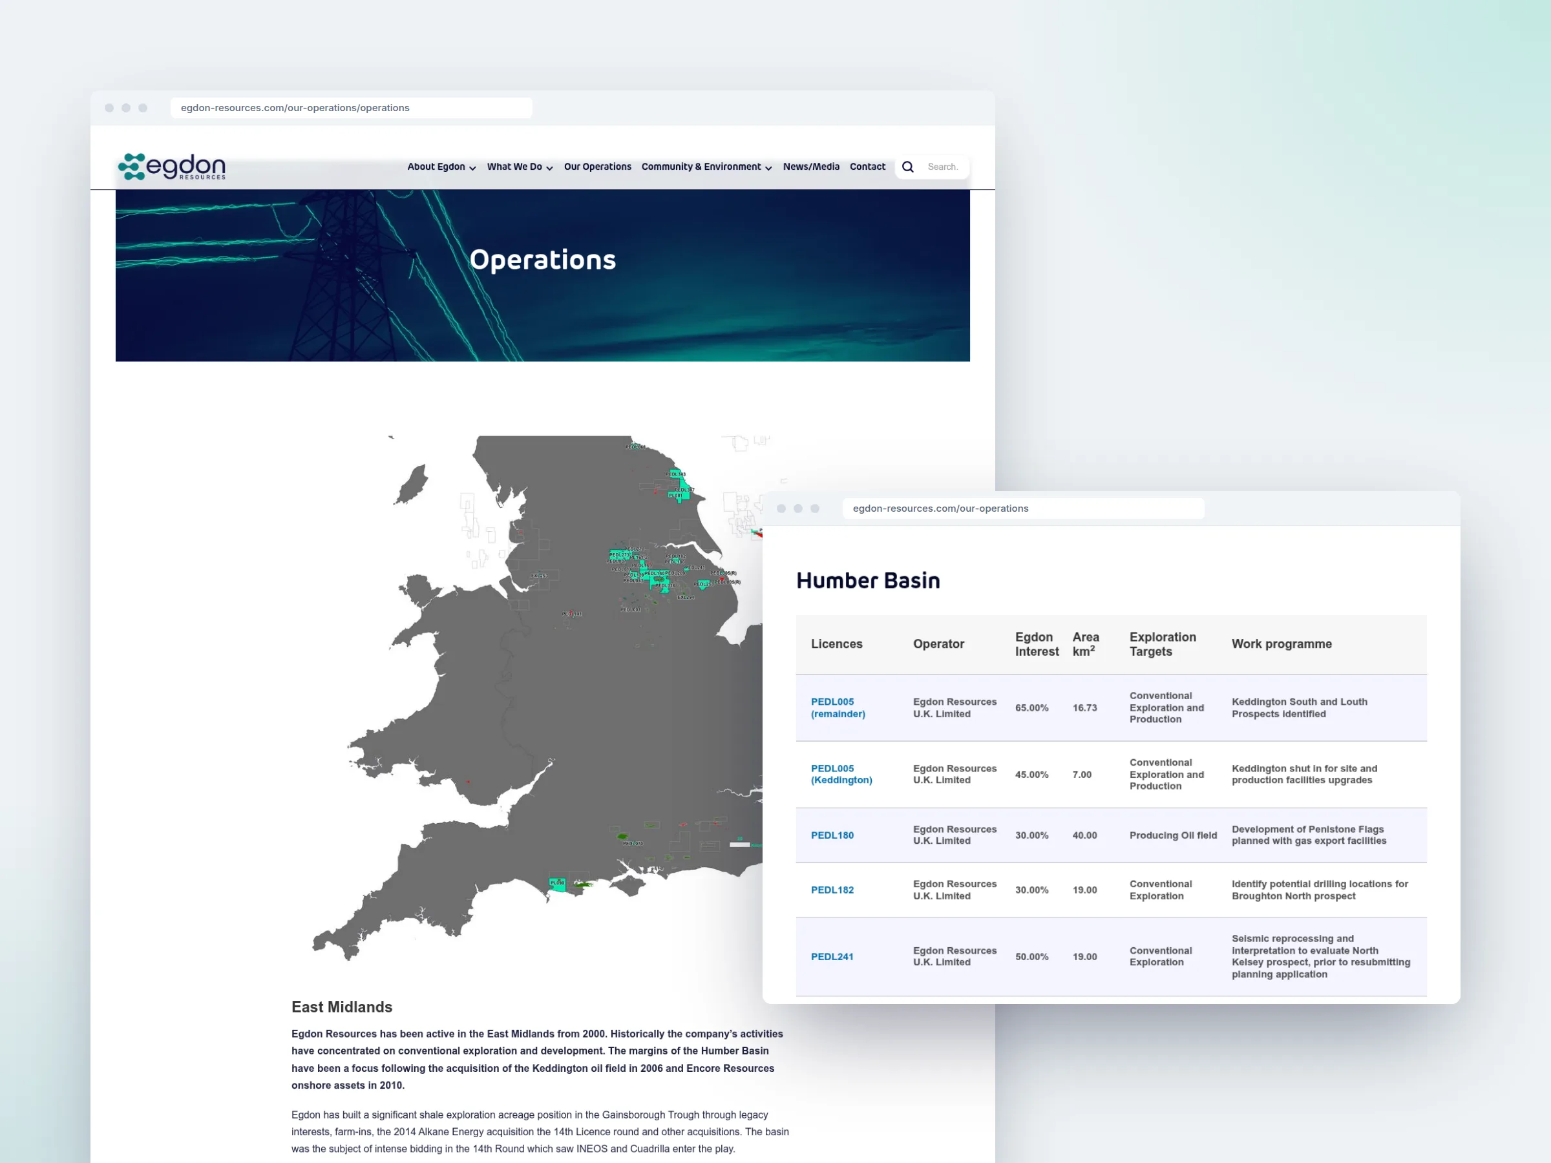Click the Humber Basin heading
1551x1163 pixels.
coord(868,580)
